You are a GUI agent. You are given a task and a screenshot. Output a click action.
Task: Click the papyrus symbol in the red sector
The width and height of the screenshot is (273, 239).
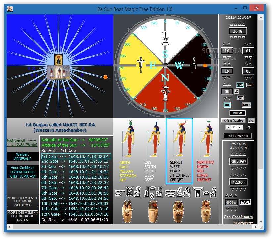point(165,94)
